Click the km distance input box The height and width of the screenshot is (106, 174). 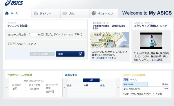coord(34,35)
